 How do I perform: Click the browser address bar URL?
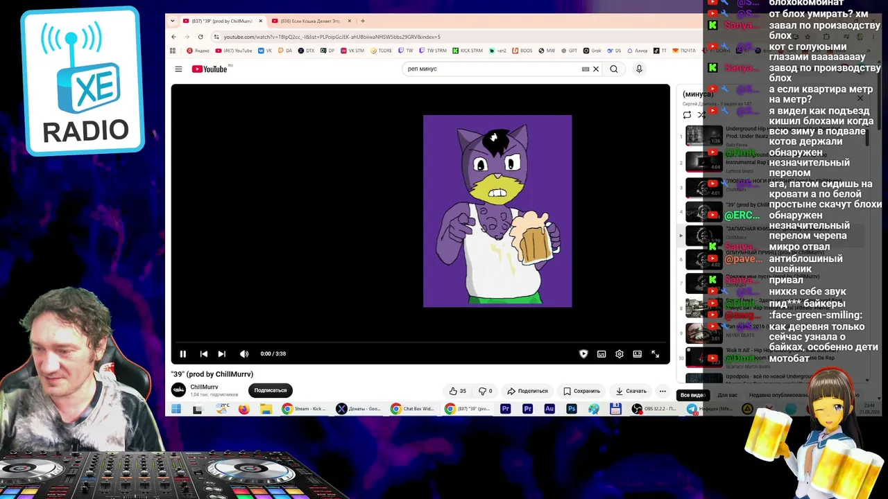tap(332, 37)
